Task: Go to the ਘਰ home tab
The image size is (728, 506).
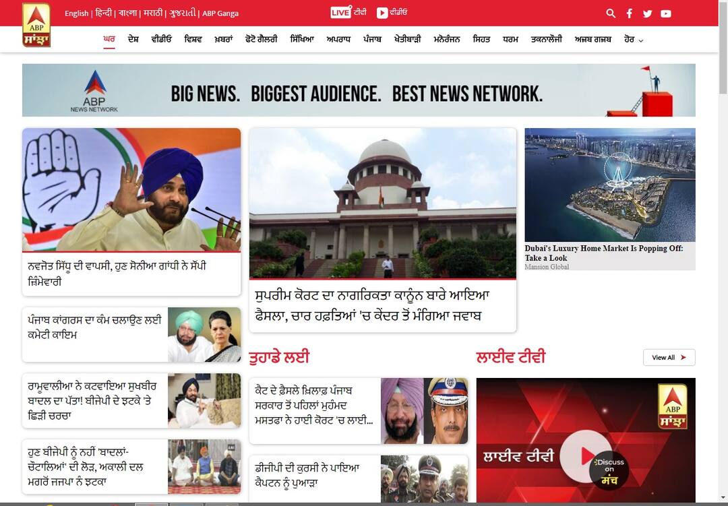Action: pyautogui.click(x=109, y=40)
